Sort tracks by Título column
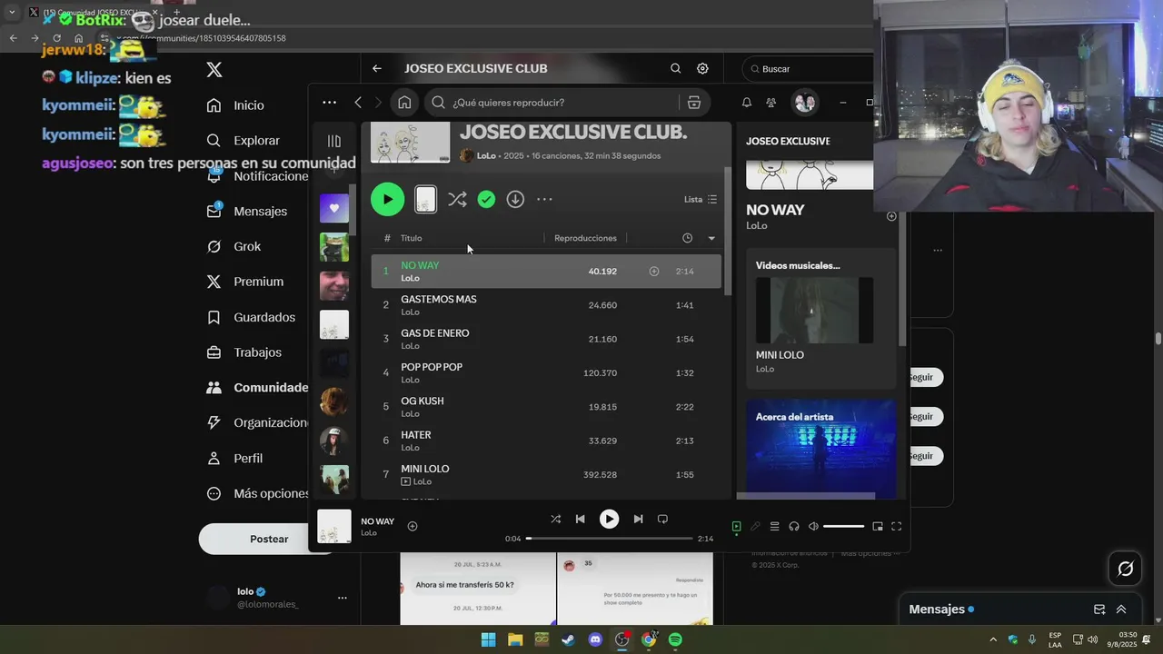This screenshot has height=654, width=1163. 412,238
